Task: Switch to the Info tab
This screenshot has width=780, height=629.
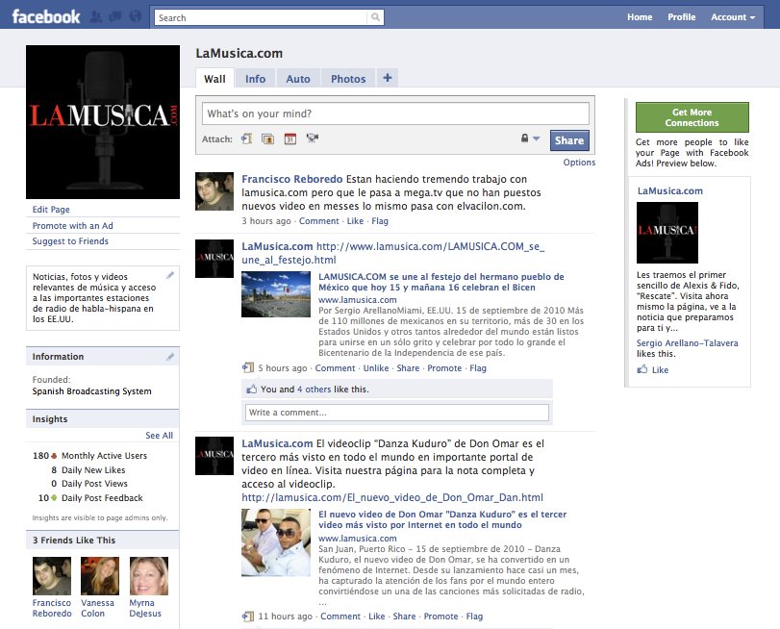Action: [x=255, y=79]
